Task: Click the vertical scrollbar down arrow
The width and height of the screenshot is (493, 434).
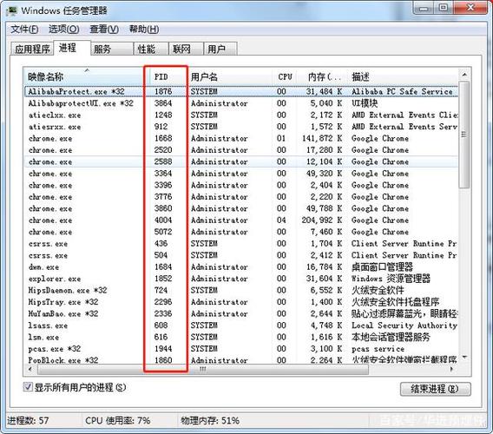Action: tap(464, 358)
